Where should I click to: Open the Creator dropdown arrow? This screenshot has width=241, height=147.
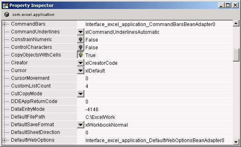click(x=81, y=63)
